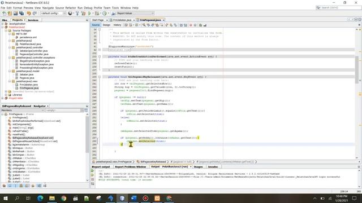
Task: Toggle show static members filter in Navigator
Action: pyautogui.click(x=15, y=186)
